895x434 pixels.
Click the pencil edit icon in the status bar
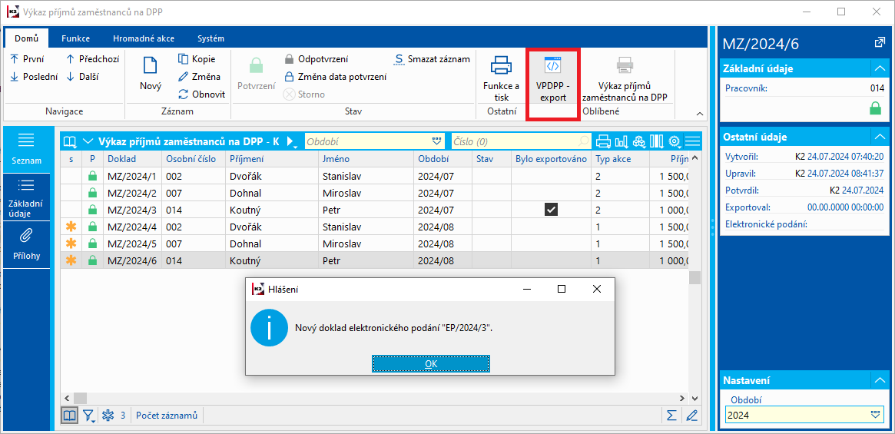pos(691,416)
